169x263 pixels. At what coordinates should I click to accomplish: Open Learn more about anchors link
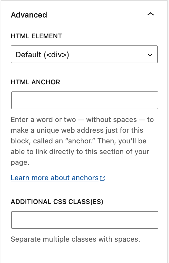[x=58, y=178]
